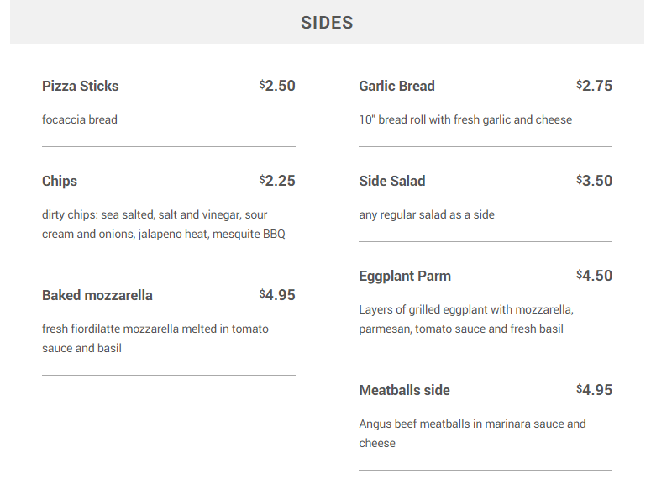Select the Pizza Sticks item title
This screenshot has height=485, width=651.
point(81,86)
